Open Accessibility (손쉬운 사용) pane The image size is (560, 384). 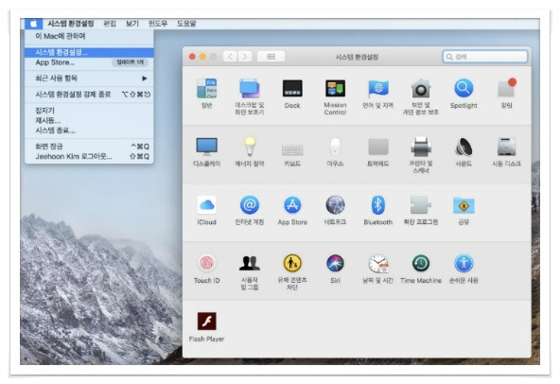pyautogui.click(x=464, y=263)
